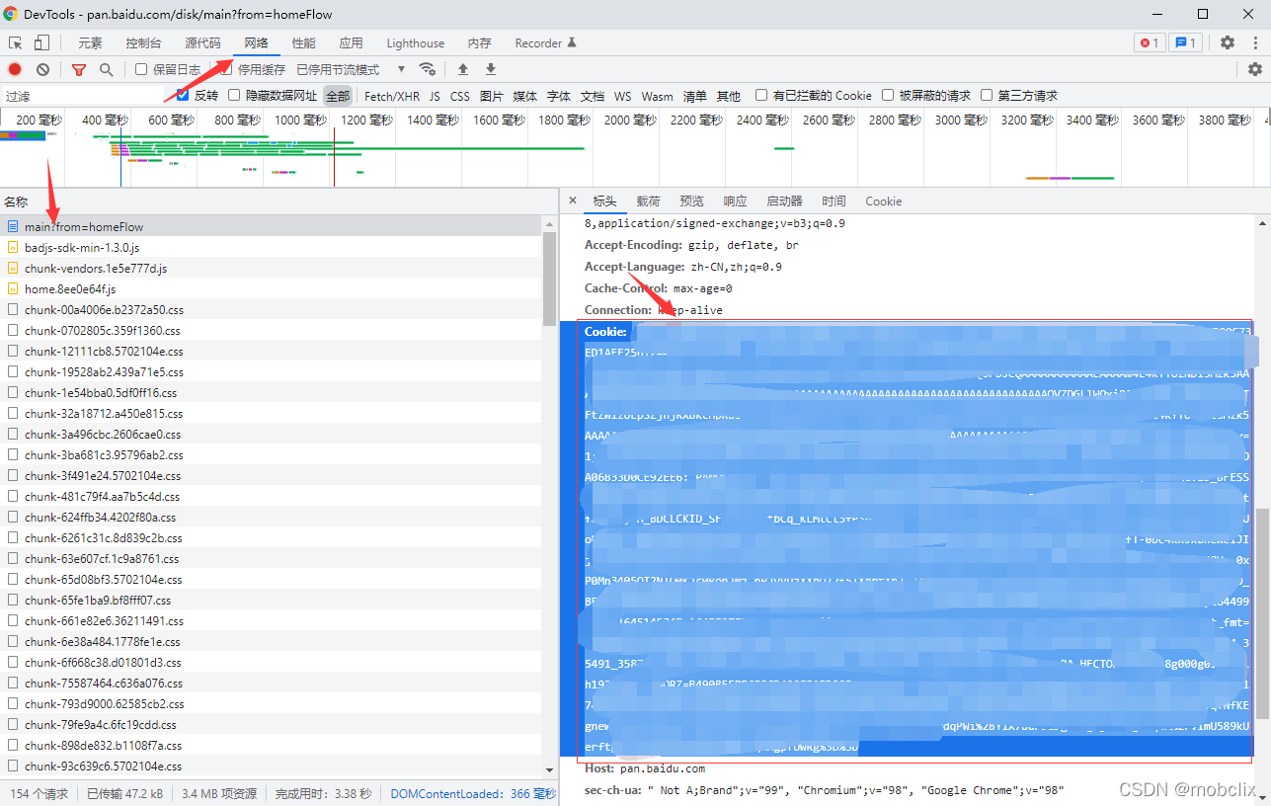Screen dimensions: 1271x806
Task: Check the 隐藏数据网址 checkbox
Action: pos(234,95)
